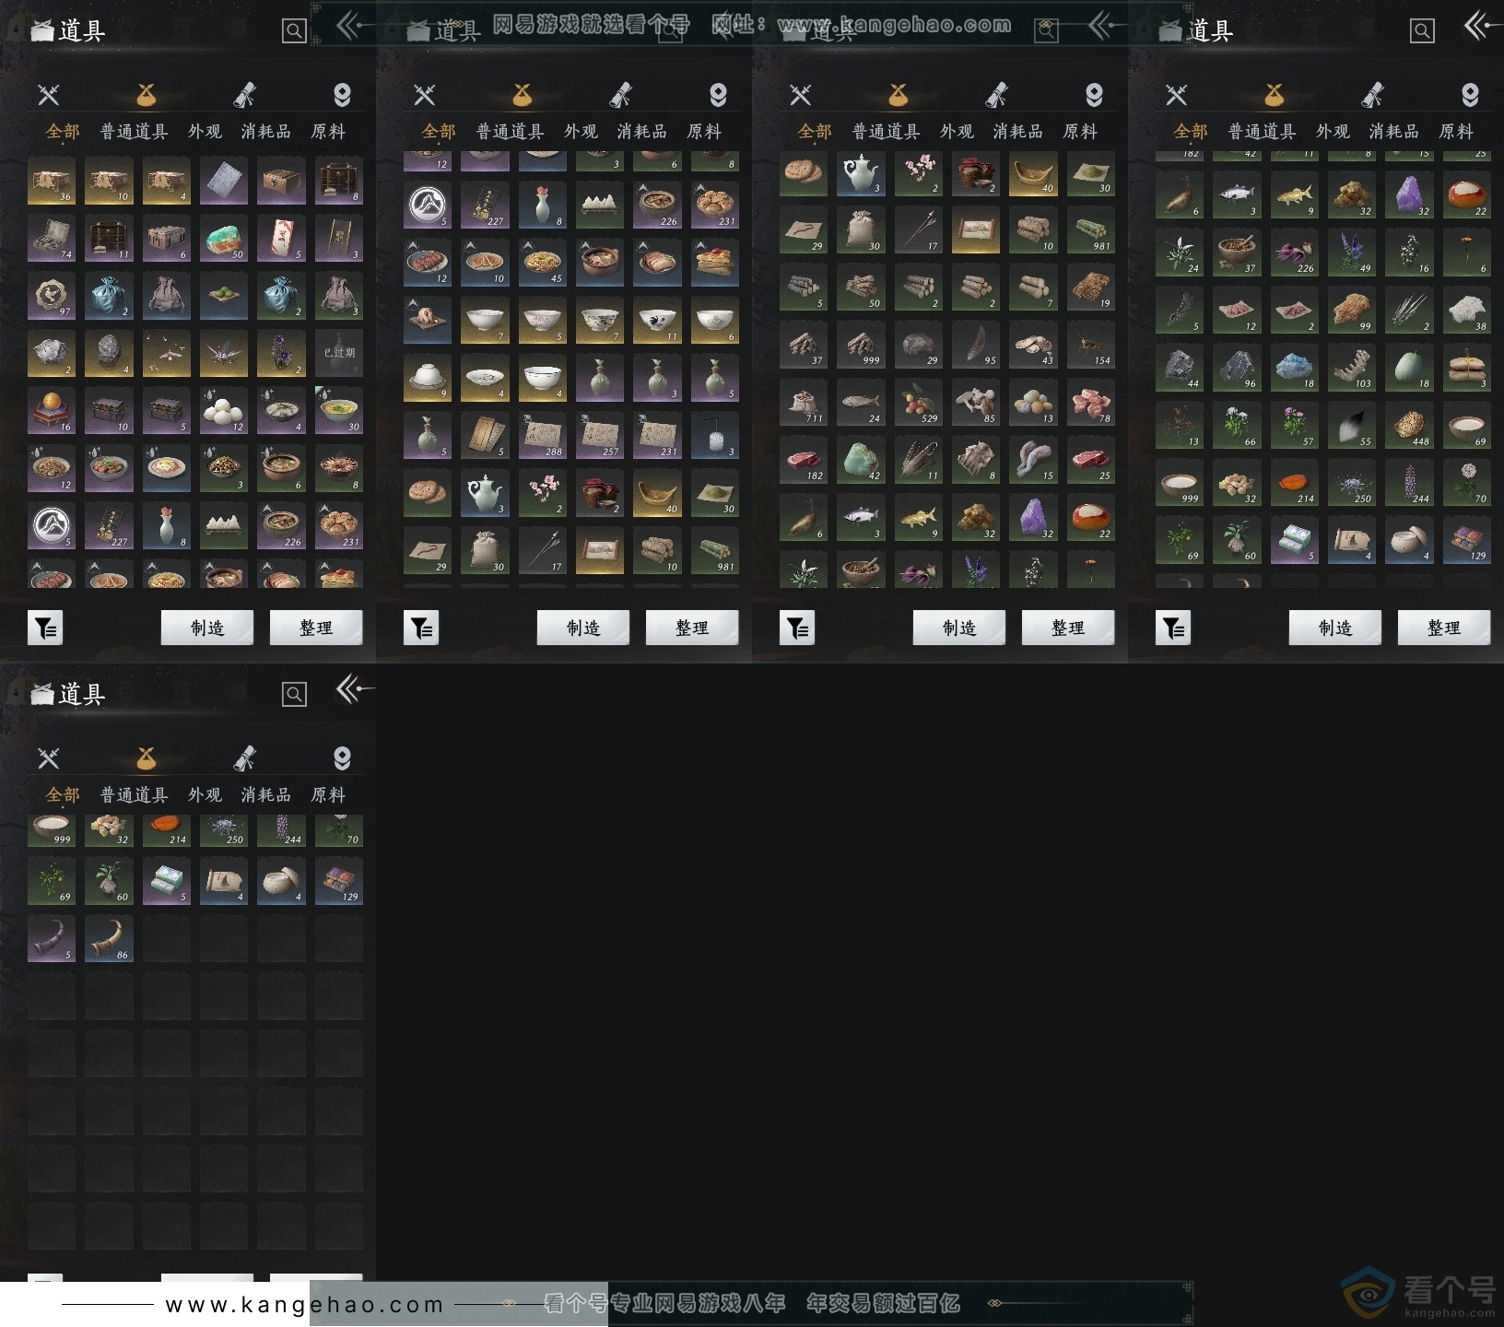Select the turquoise stone count 42
Image resolution: width=1504 pixels, height=1327 pixels.
(862, 460)
